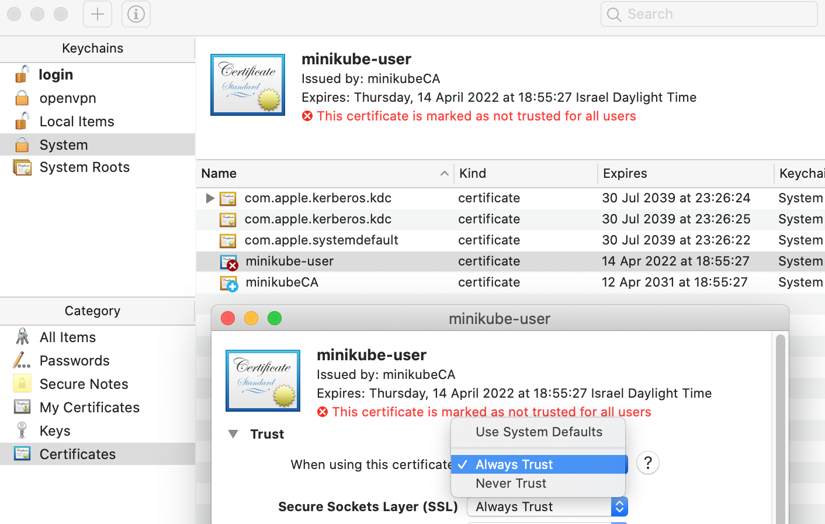This screenshot has height=524, width=825.
Task: Choose Never Trust from the menu
Action: click(x=538, y=483)
